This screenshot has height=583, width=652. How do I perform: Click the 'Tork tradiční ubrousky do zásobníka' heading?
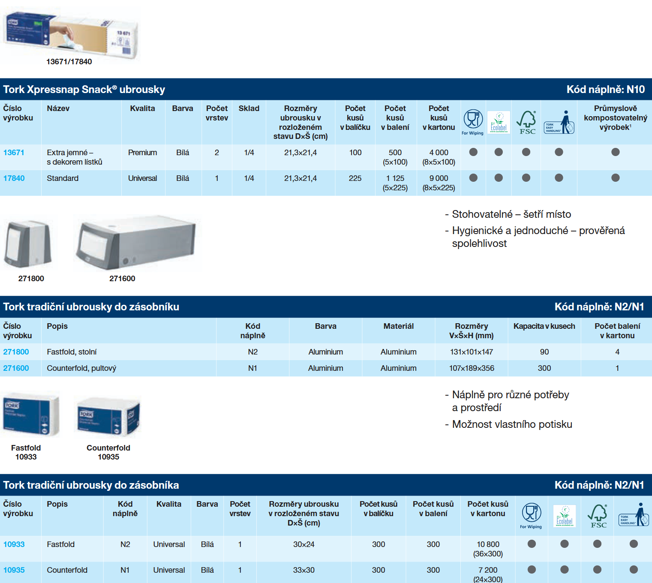[91, 485]
